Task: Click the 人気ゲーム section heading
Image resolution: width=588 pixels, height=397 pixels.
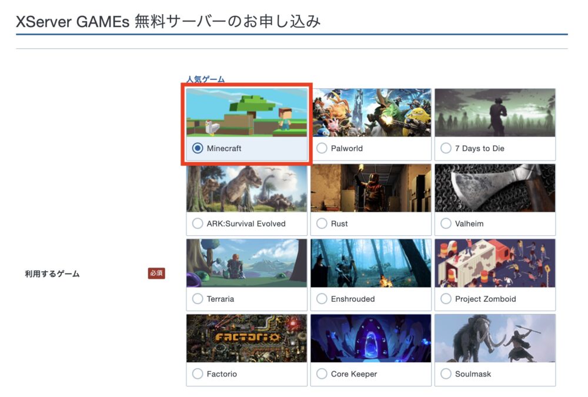Action: click(x=205, y=79)
